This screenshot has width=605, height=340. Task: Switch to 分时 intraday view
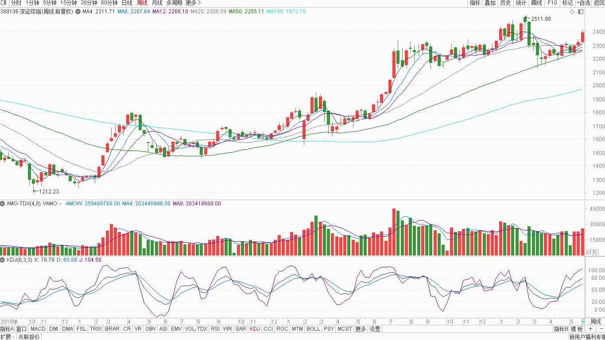(x=16, y=3)
